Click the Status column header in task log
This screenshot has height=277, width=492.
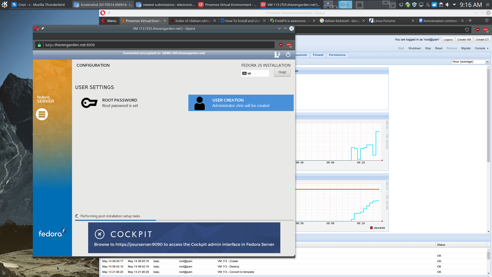(x=461, y=245)
